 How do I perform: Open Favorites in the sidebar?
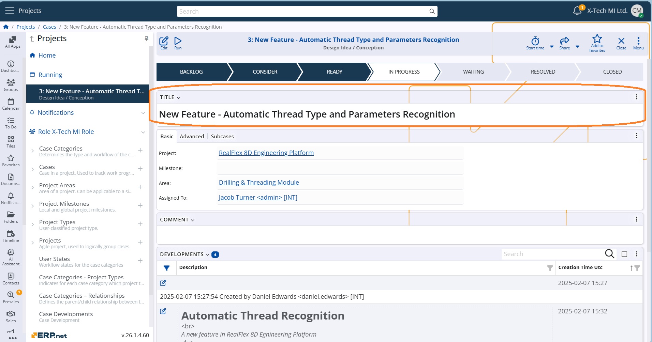click(11, 161)
